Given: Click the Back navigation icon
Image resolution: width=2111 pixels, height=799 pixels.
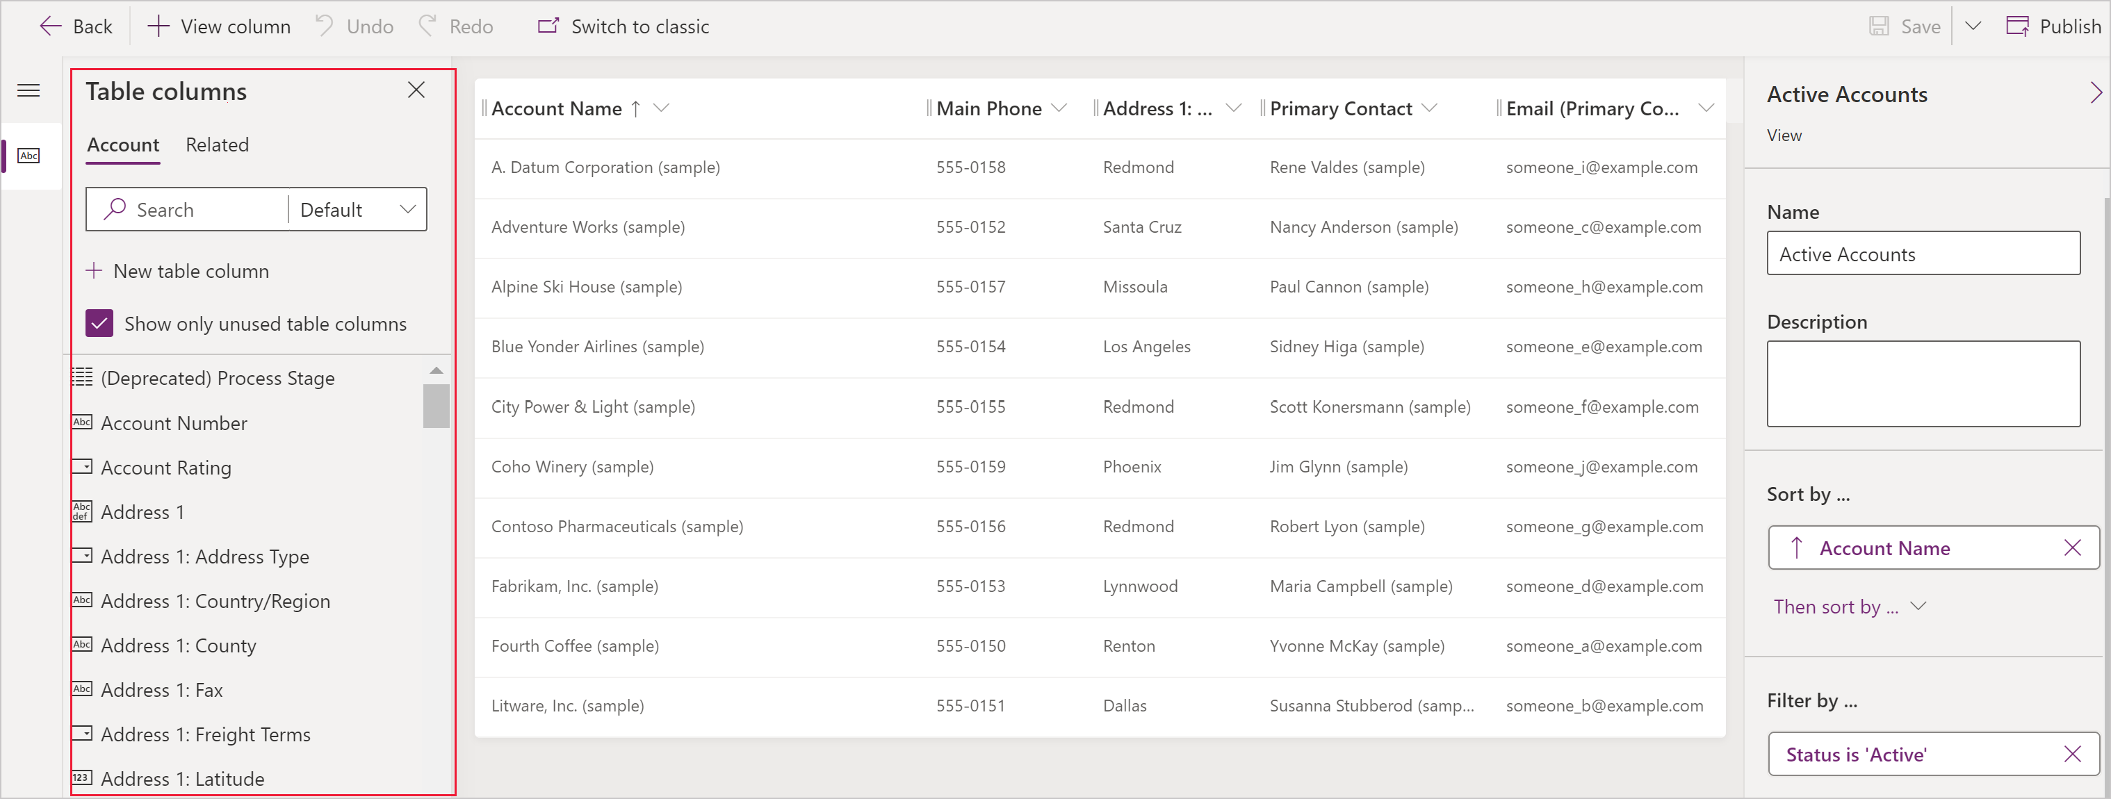Looking at the screenshot, I should pyautogui.click(x=49, y=26).
